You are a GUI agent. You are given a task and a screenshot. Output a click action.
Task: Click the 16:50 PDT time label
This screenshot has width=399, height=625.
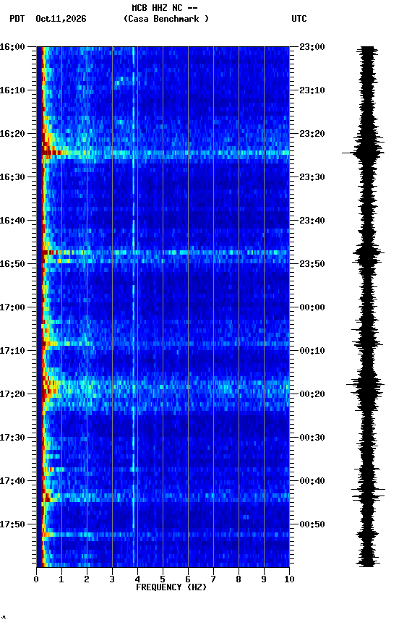pos(12,264)
